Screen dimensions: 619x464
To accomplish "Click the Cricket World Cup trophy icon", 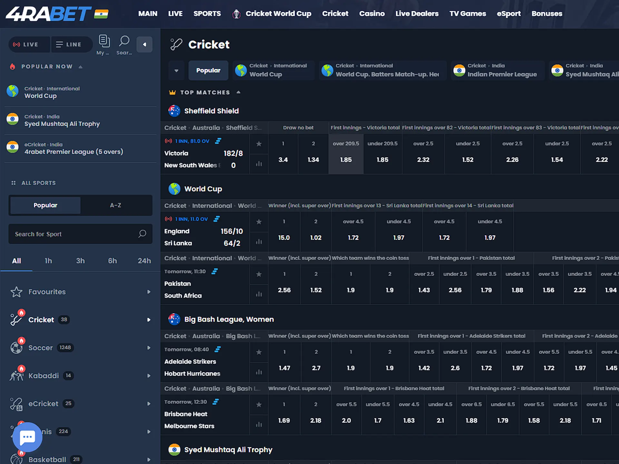I will point(236,14).
